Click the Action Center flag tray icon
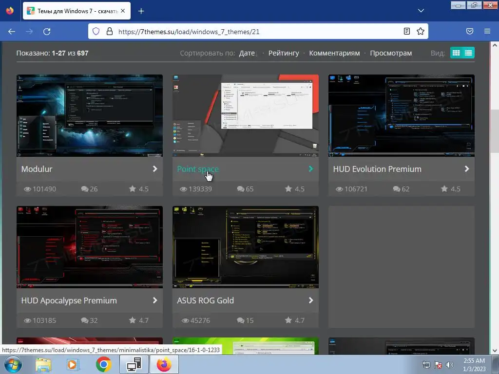The width and height of the screenshot is (499, 374). pos(438,365)
